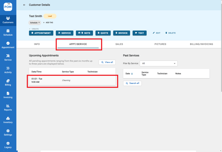Viewport: 222px width, 152px height.
Task: Click the back arrow beside Customer Details
Action: point(24,5)
